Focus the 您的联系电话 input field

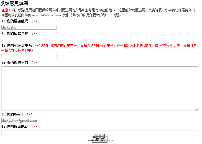[100, 133]
